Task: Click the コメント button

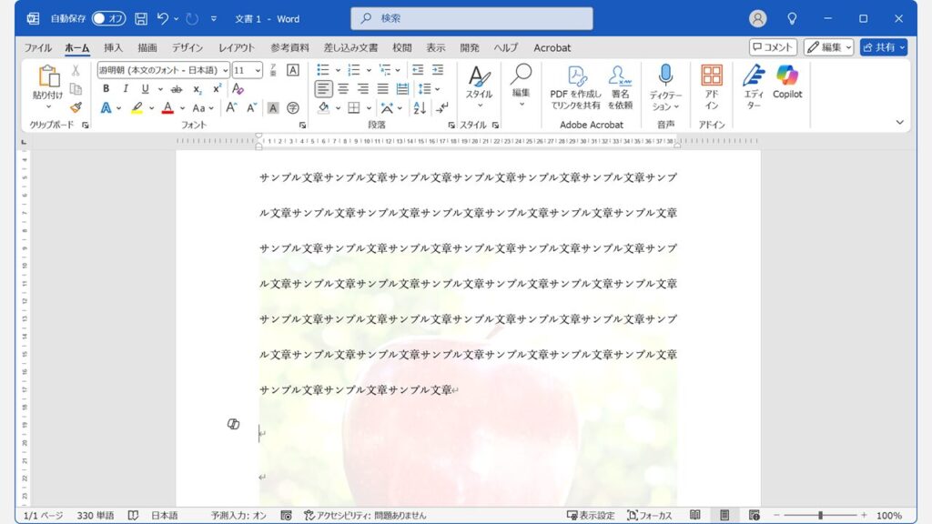Action: point(773,47)
